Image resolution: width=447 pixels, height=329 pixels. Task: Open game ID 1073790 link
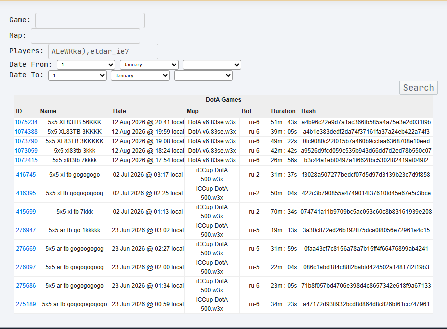click(x=26, y=141)
